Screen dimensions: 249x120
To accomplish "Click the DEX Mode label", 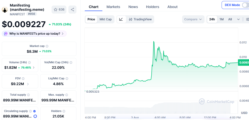I will tap(232, 5).
